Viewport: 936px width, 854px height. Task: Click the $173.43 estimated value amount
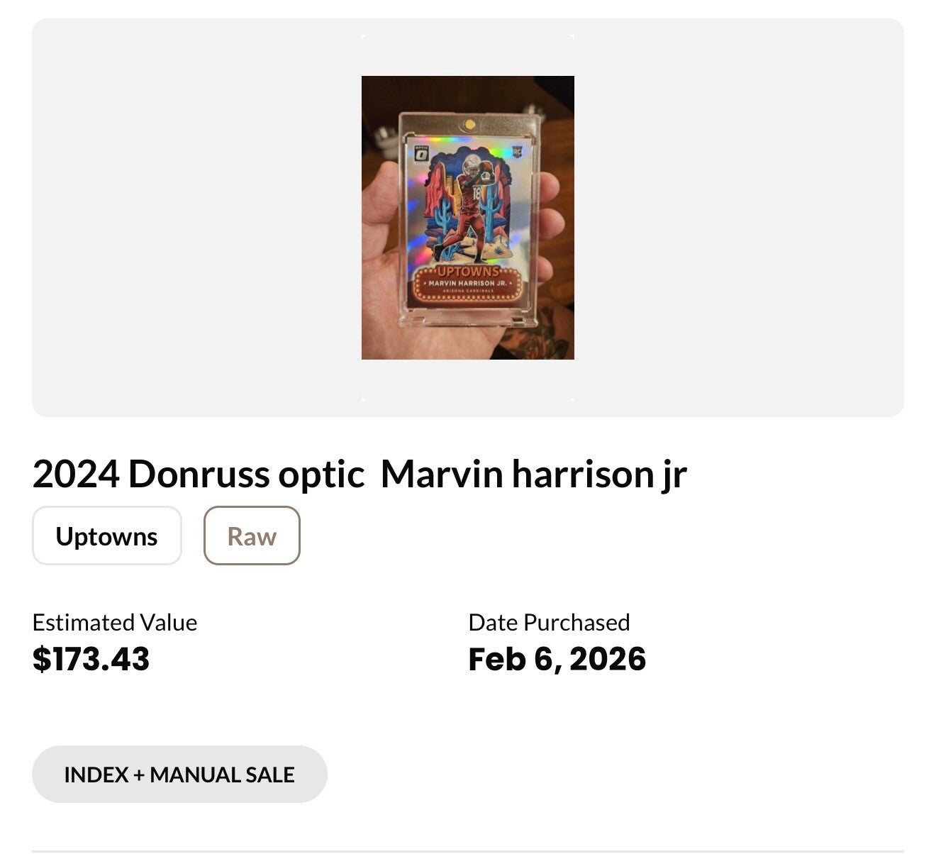[91, 659]
